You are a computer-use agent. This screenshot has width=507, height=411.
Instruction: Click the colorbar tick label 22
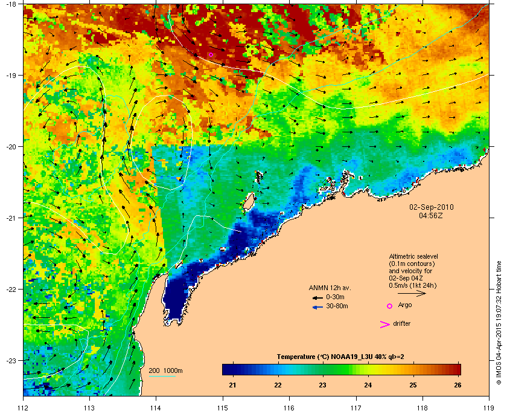(x=278, y=385)
